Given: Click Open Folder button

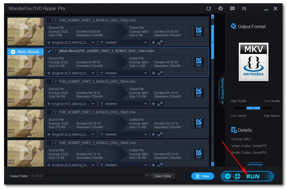Looking at the screenshot, I should (163, 176).
